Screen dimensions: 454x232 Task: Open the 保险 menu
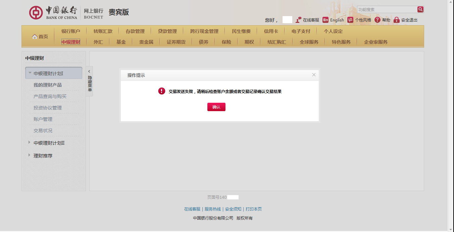coord(226,42)
